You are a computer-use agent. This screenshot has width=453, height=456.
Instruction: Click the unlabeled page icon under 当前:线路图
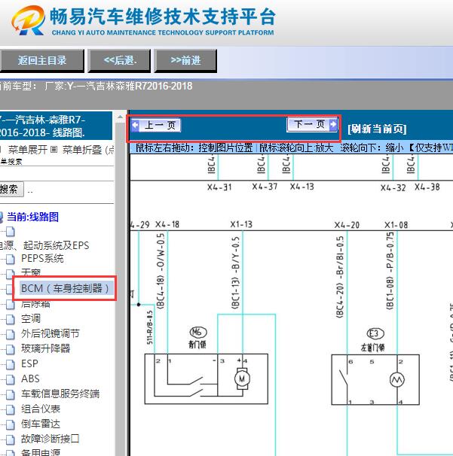point(11,232)
